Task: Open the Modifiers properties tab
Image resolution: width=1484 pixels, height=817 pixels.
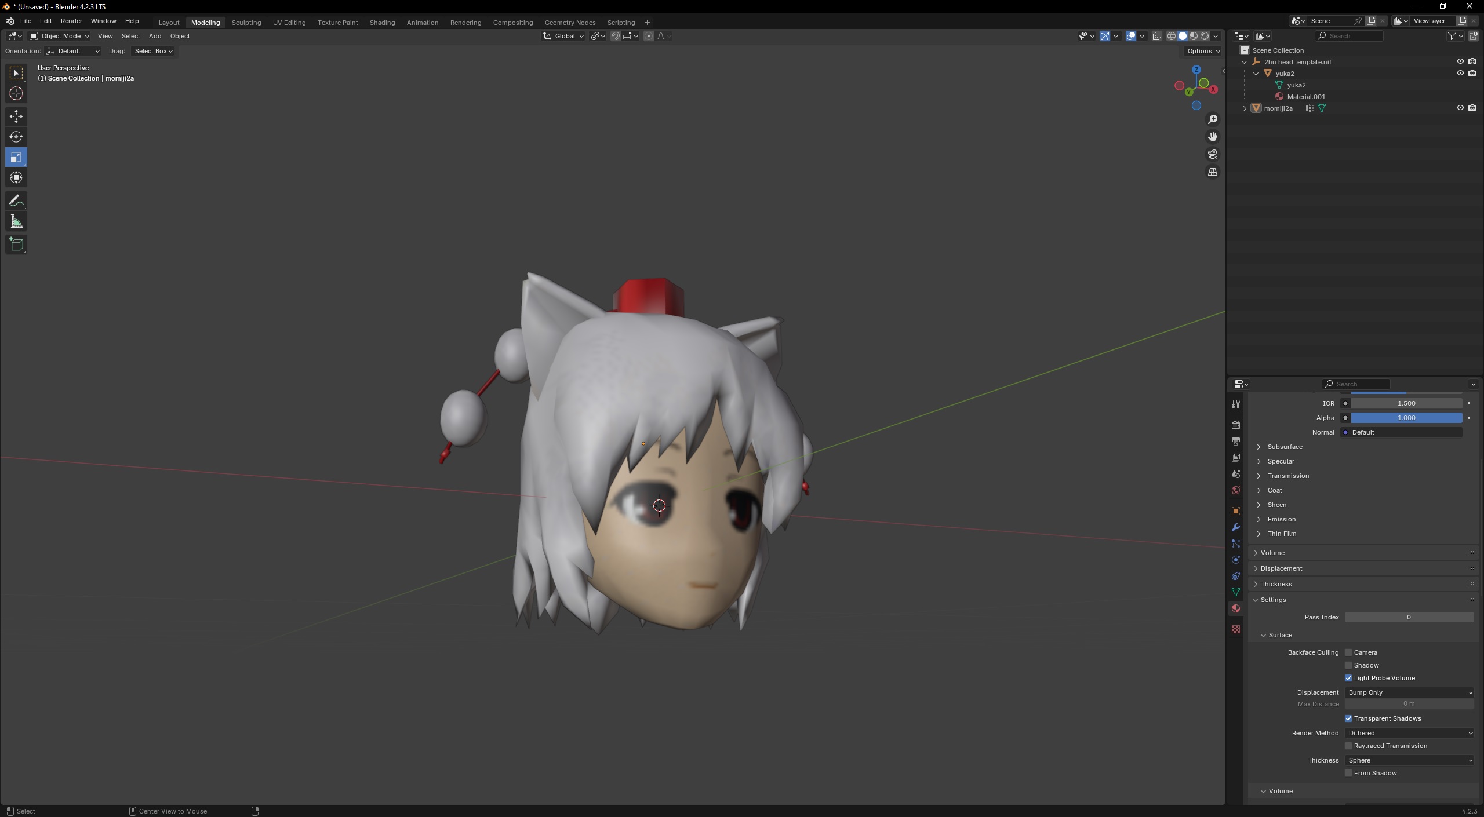Action: coord(1235,527)
